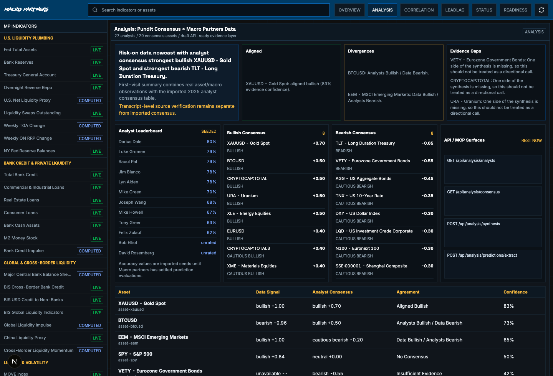Switch to the Overview tab
Viewport: 553px width, 376px height.
click(349, 10)
